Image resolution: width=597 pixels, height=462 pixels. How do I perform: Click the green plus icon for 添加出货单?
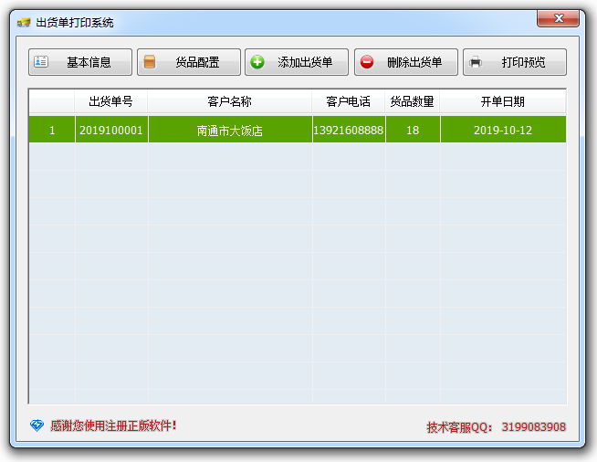(x=257, y=62)
